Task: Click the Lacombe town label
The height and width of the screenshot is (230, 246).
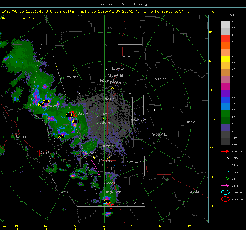Action: 118,69
